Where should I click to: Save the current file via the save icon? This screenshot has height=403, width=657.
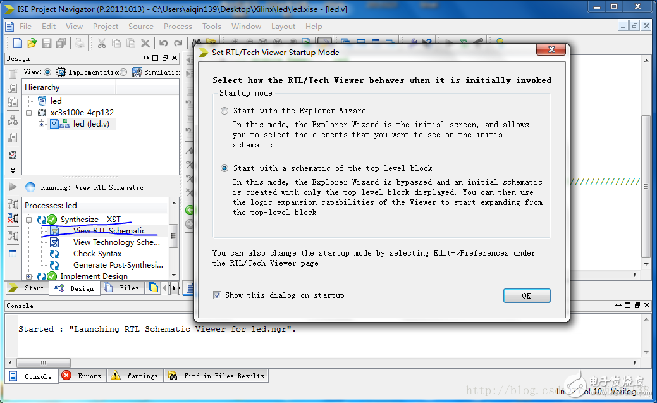coord(46,42)
